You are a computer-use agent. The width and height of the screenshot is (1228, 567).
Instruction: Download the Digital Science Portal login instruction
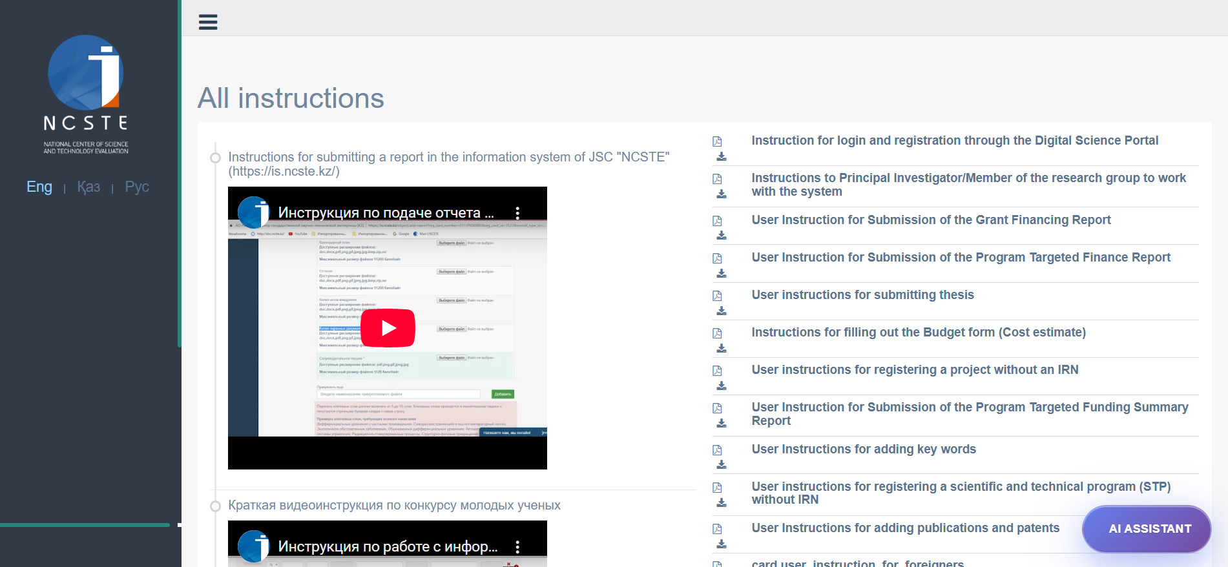pos(722,157)
